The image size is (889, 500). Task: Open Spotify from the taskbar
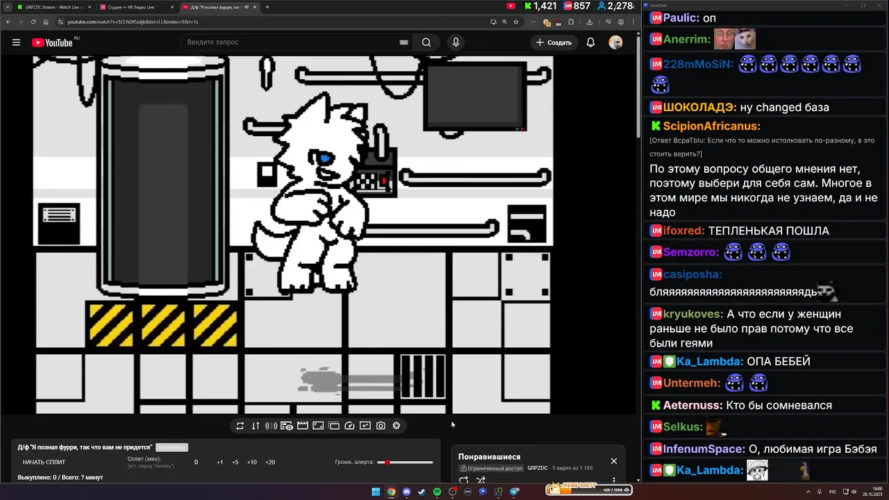(437, 492)
